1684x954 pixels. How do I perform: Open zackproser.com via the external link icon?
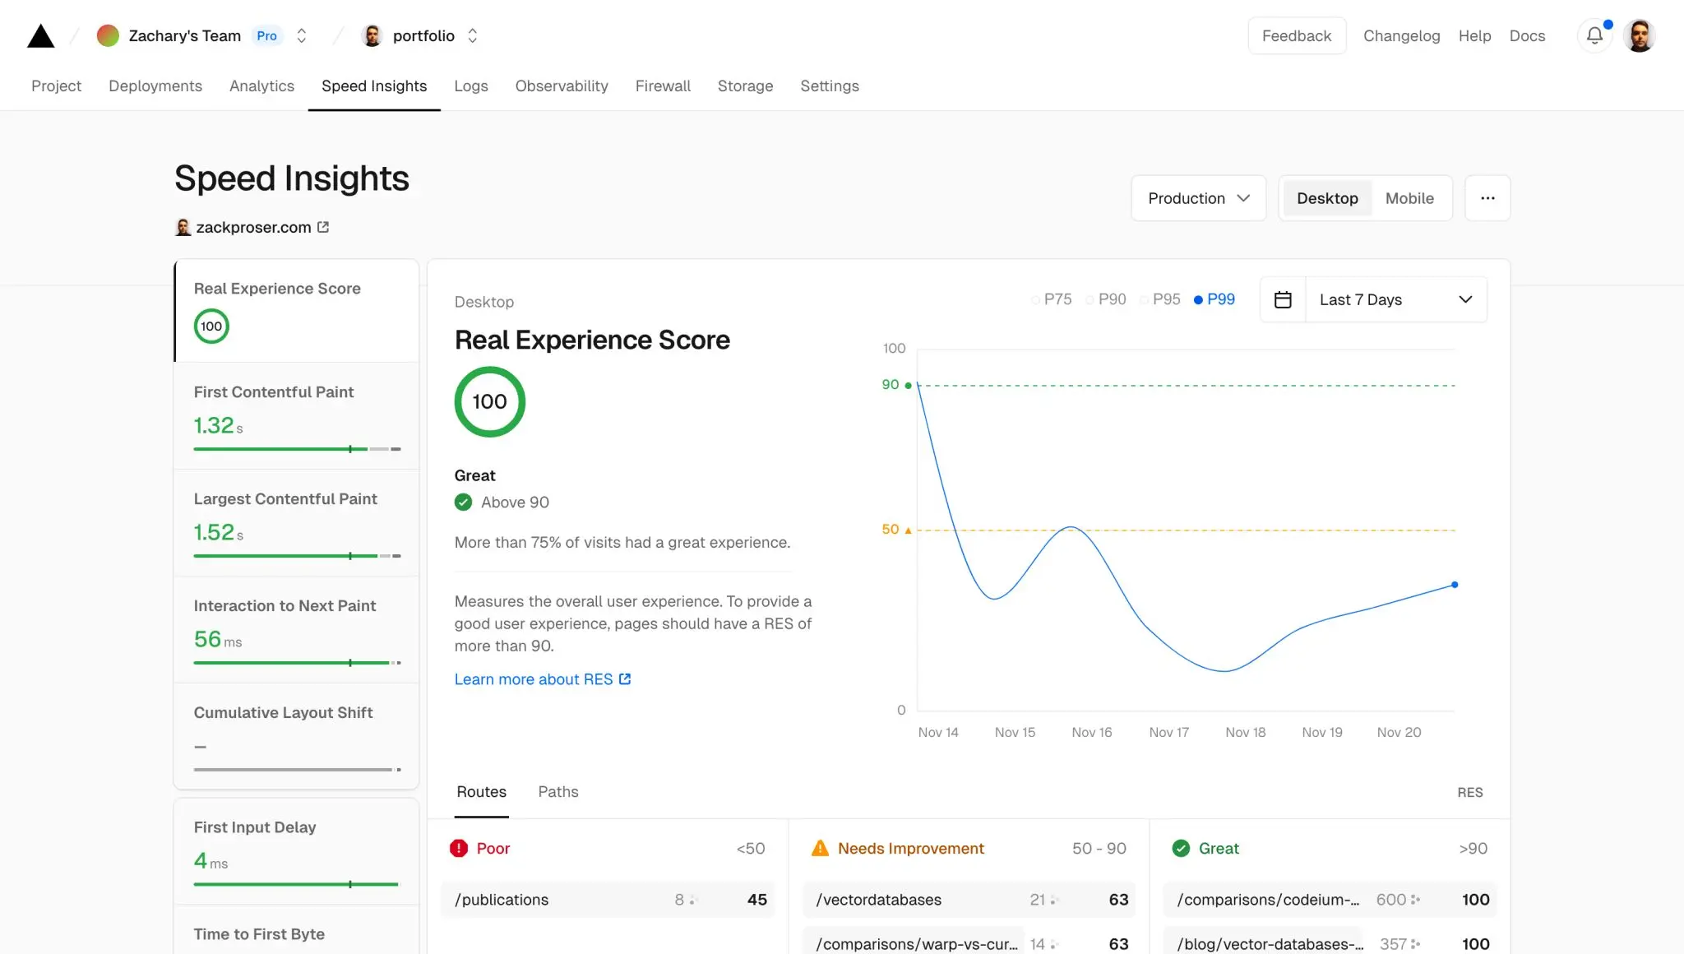pyautogui.click(x=322, y=227)
